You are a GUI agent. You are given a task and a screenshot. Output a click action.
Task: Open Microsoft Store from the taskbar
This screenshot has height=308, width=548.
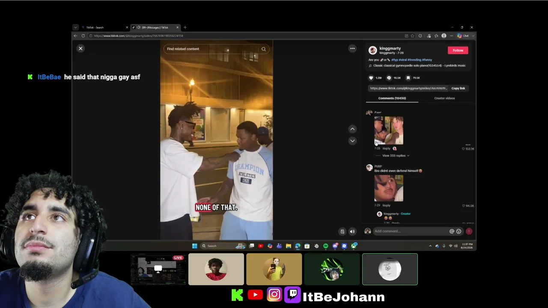[x=307, y=246]
